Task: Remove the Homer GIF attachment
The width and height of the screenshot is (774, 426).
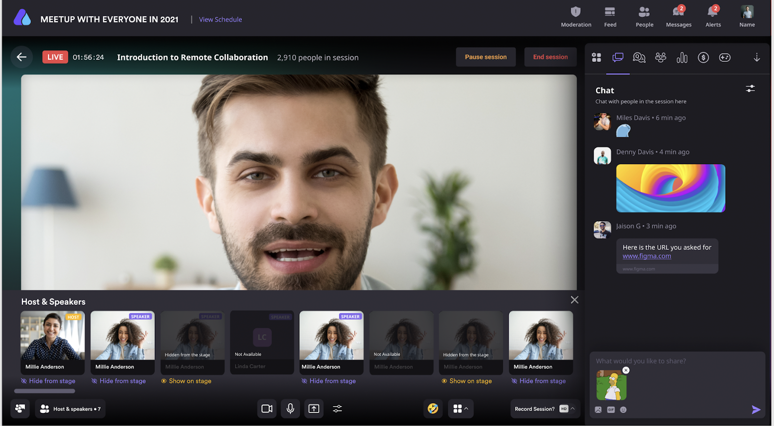Action: (626, 370)
